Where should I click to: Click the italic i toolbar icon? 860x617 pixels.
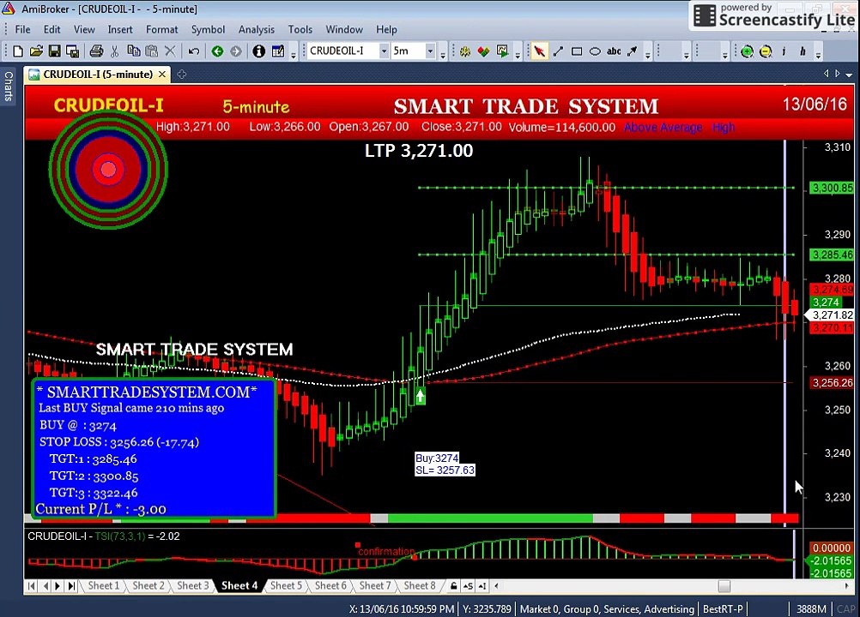pyautogui.click(x=784, y=51)
